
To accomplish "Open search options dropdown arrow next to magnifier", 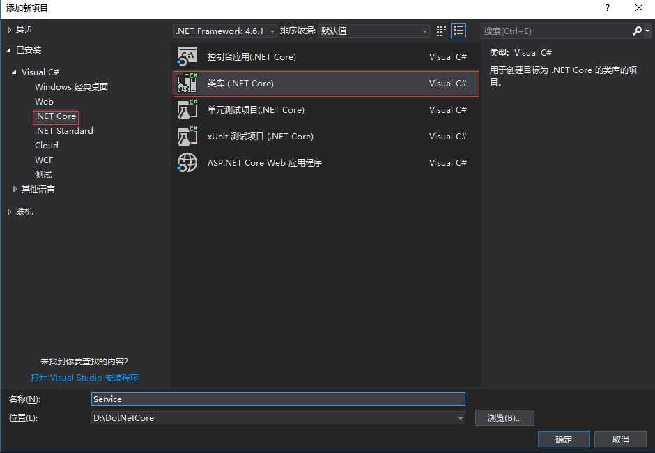I will 647,31.
